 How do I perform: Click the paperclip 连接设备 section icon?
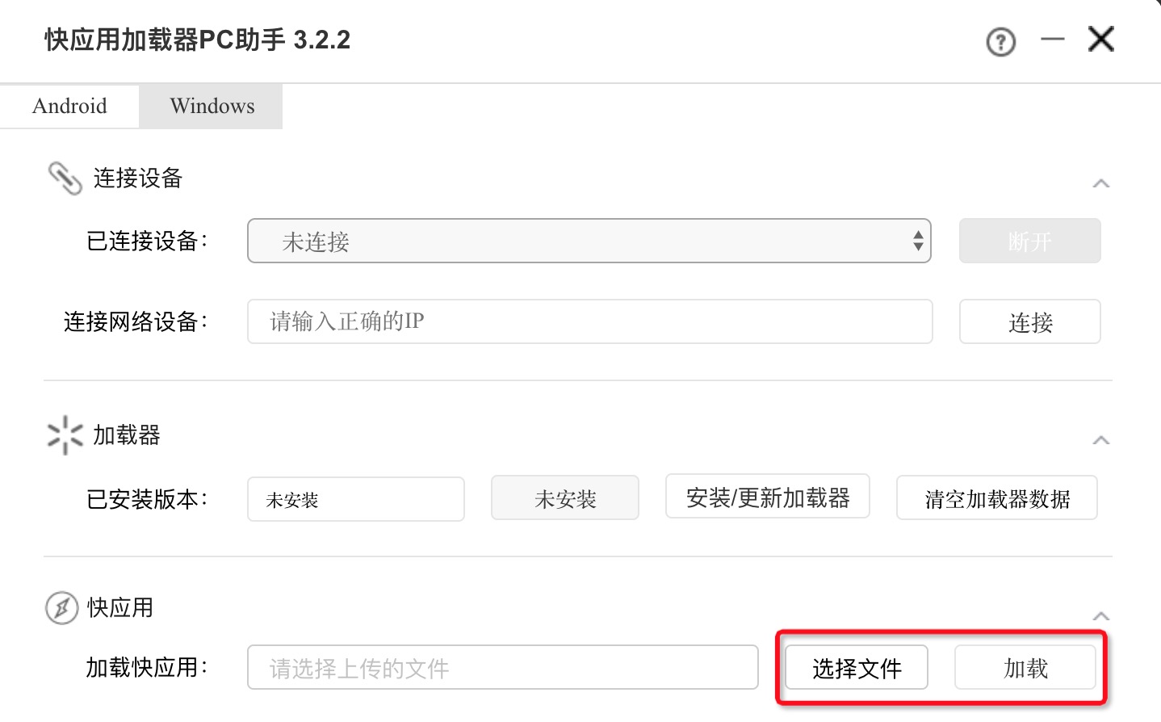tap(65, 178)
